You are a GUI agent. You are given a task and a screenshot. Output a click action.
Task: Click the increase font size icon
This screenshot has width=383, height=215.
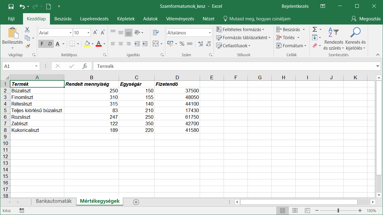pos(95,33)
